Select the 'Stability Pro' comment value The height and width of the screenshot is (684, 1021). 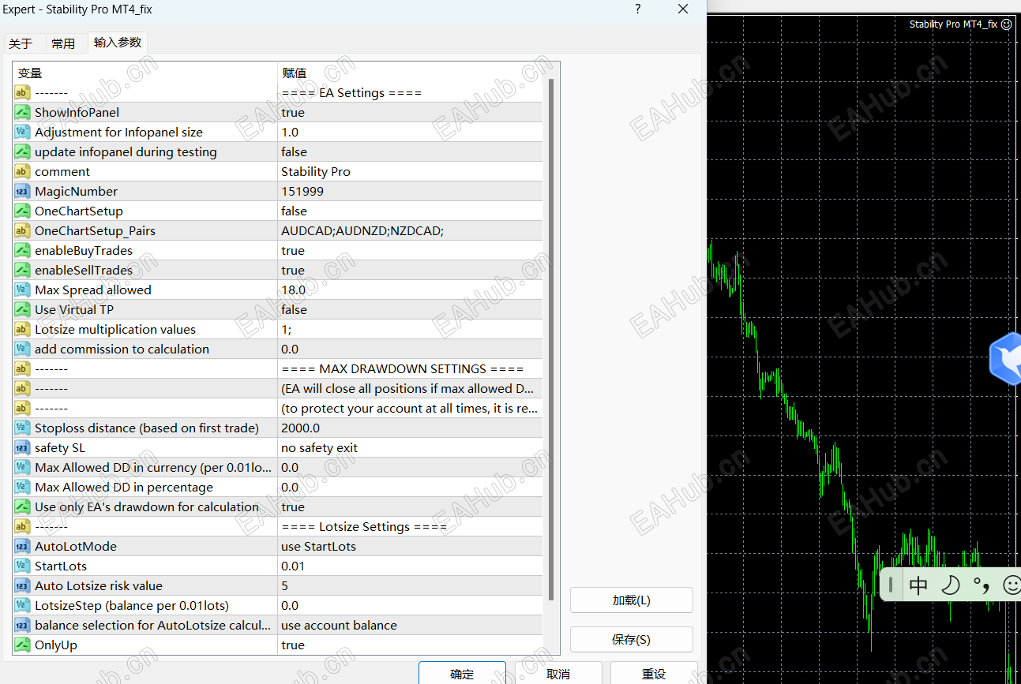coord(316,171)
